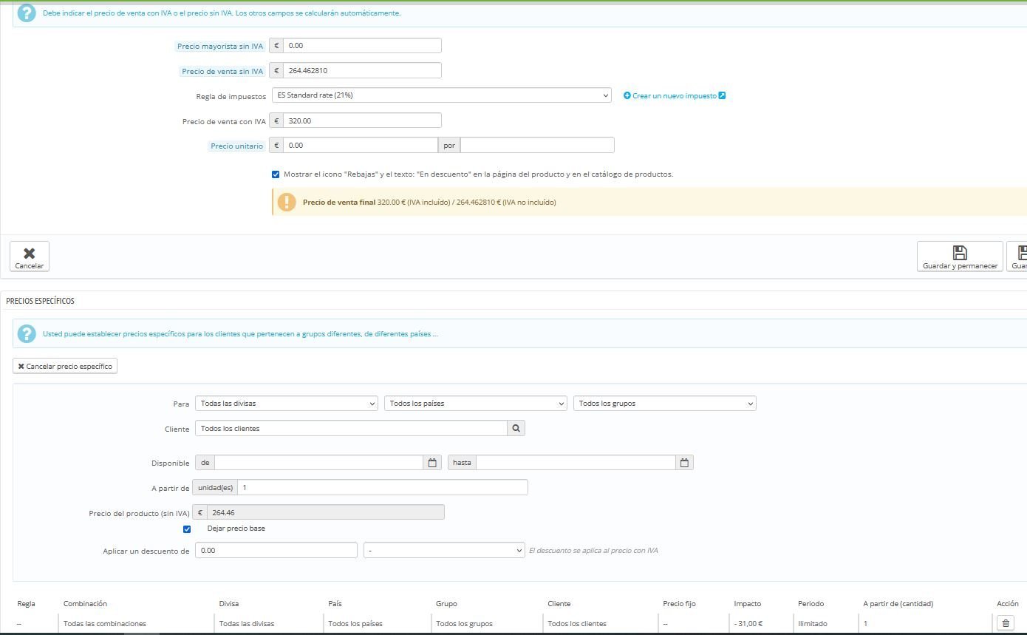Expand the Regla de impuestos dropdown

tap(440, 95)
